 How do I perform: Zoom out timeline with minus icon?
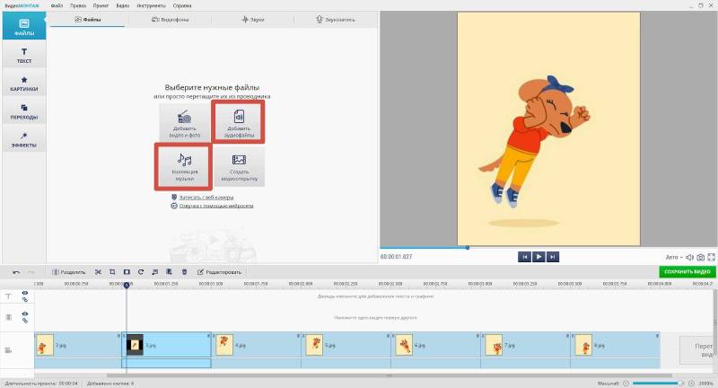point(626,384)
